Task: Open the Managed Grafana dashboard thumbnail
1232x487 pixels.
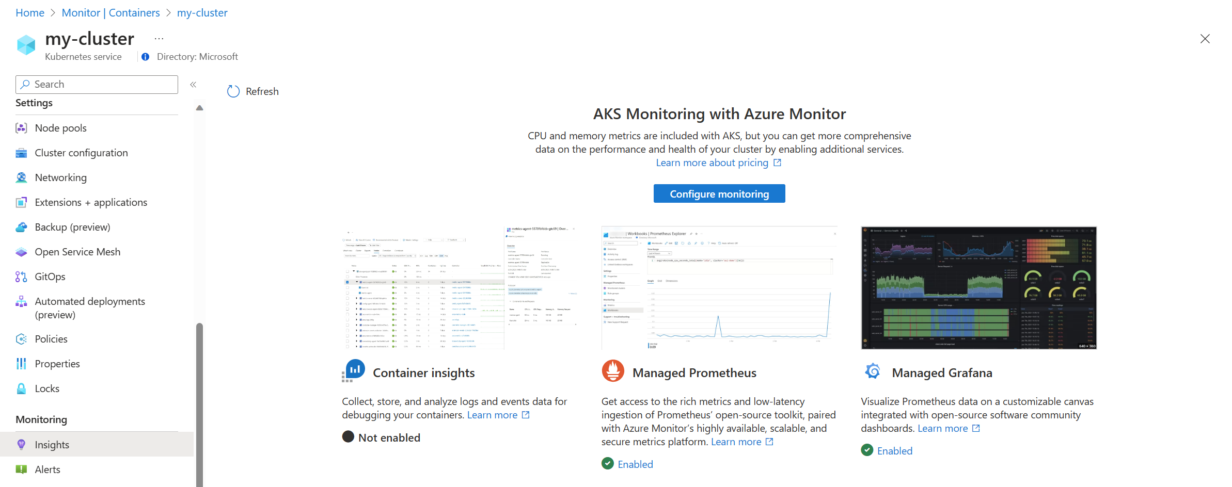Action: tap(978, 287)
